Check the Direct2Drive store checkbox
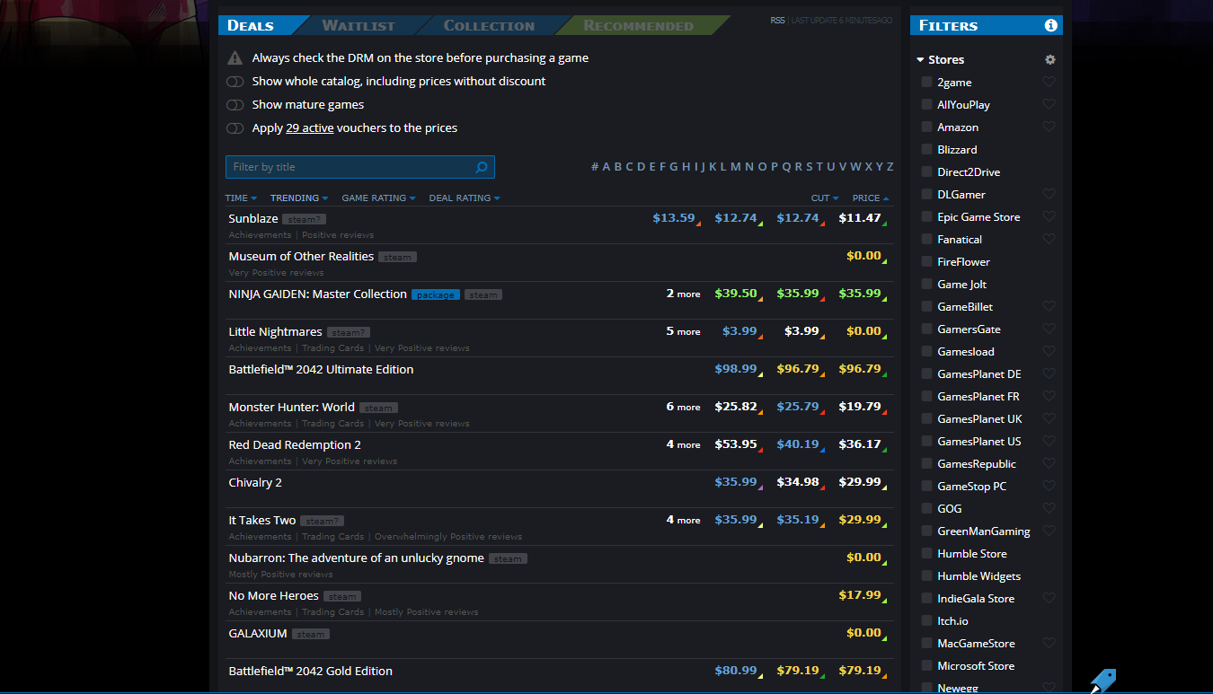Screen dimensions: 1213x694 click(x=926, y=171)
